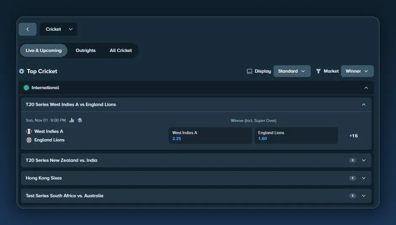
Task: Select West Indies A odds 2.25
Action: point(210,135)
